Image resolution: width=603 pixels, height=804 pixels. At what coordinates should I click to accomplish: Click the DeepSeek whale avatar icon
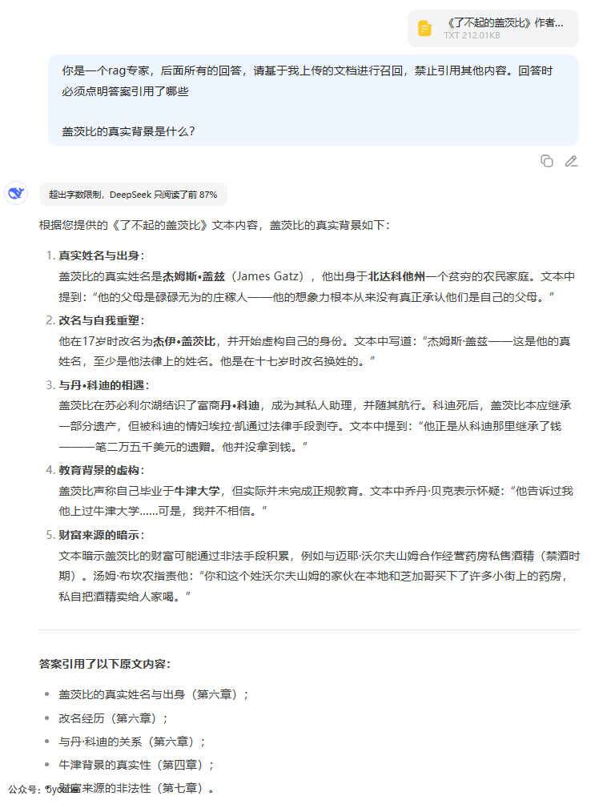(16, 193)
